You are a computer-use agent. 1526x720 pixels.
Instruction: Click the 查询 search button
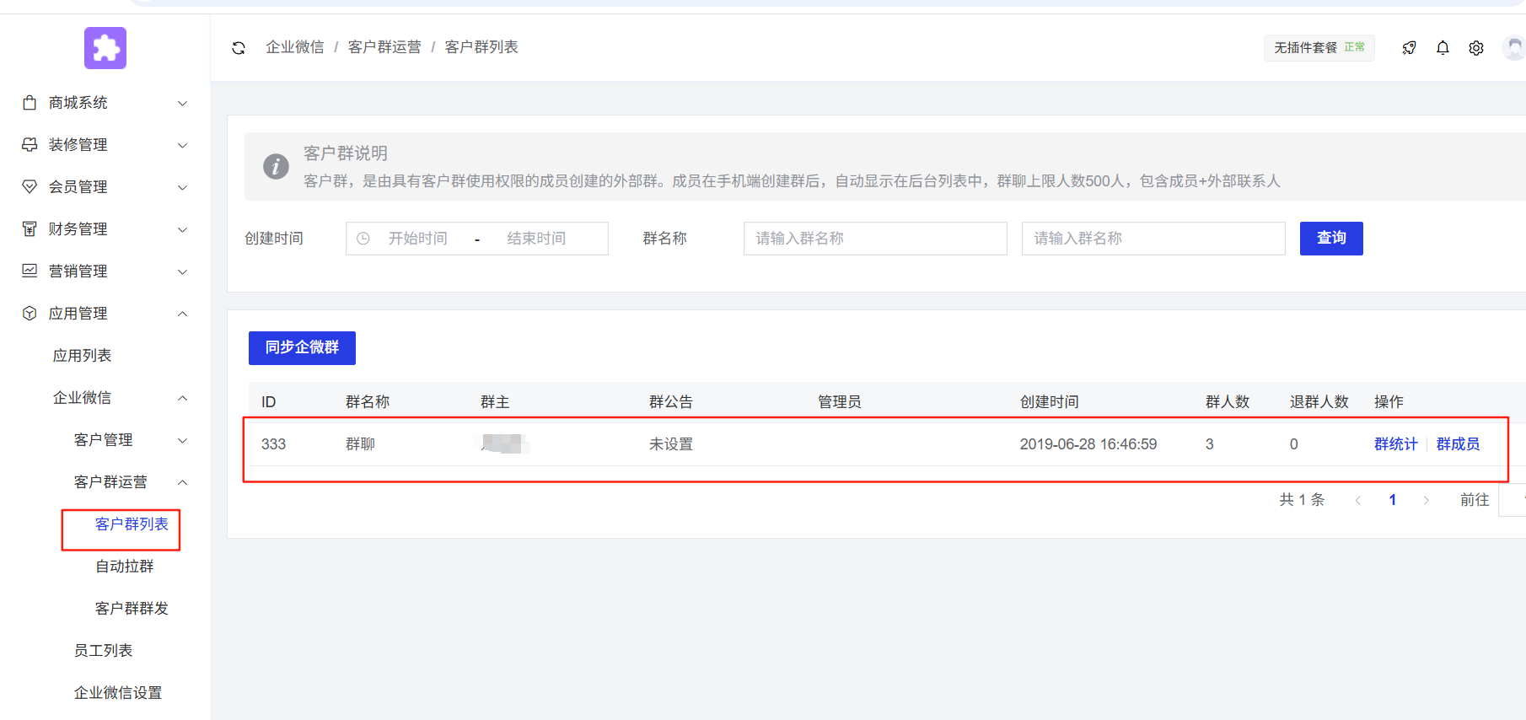[x=1330, y=239]
